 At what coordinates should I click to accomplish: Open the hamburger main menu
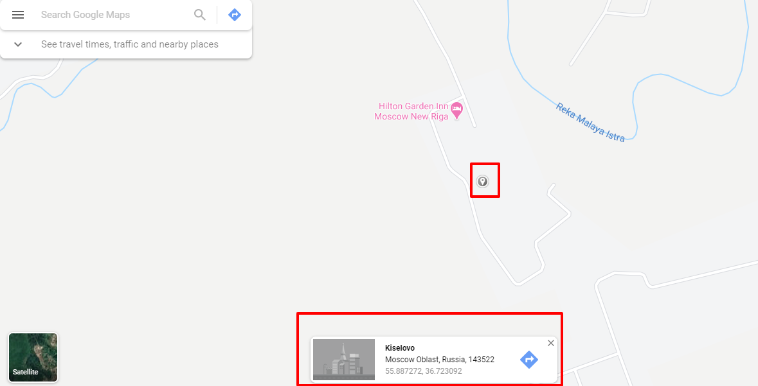(18, 15)
